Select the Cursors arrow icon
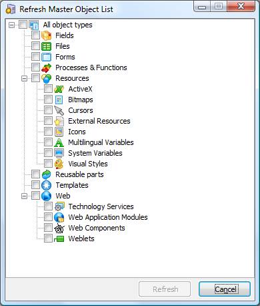The height and width of the screenshot is (306, 260). click(x=59, y=110)
